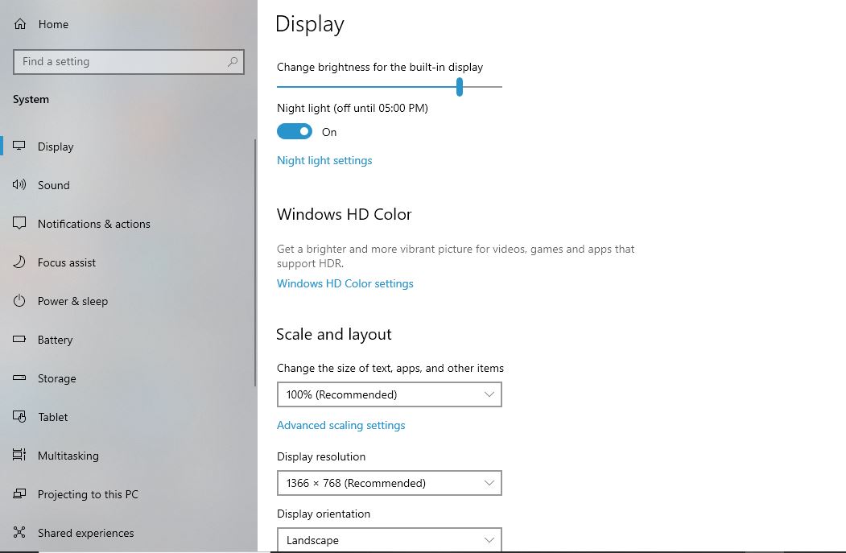Select the Storage drive icon
Viewport: 846px width, 553px height.
19,378
